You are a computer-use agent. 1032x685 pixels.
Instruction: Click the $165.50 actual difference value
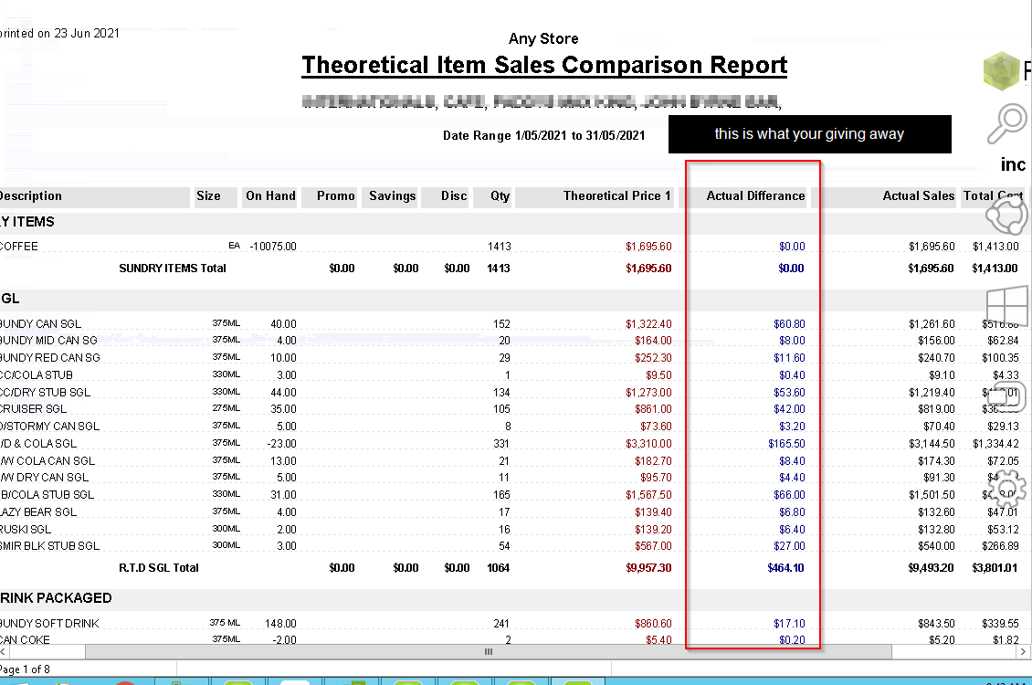pos(786,444)
